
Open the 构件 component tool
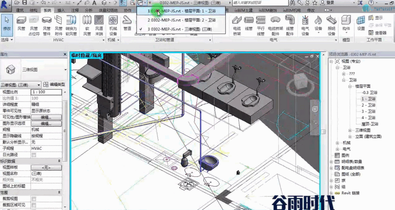(x=346, y=24)
